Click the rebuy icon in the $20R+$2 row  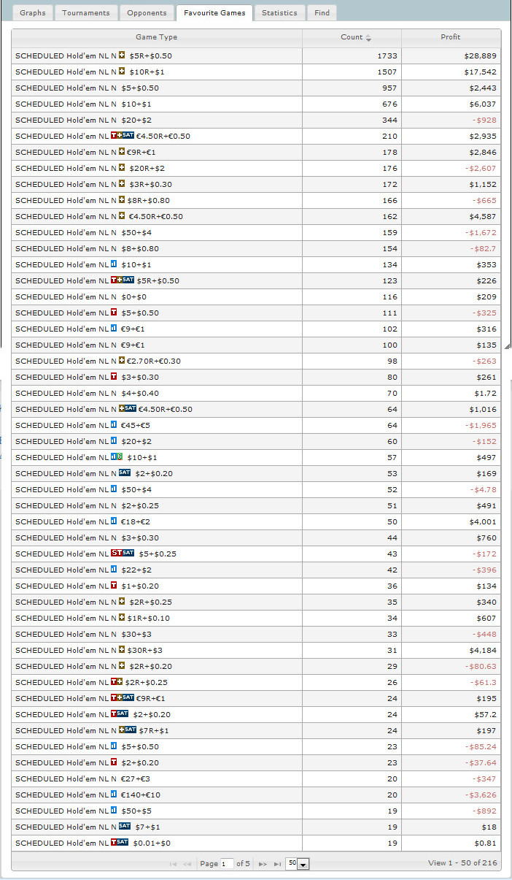pyautogui.click(x=122, y=168)
